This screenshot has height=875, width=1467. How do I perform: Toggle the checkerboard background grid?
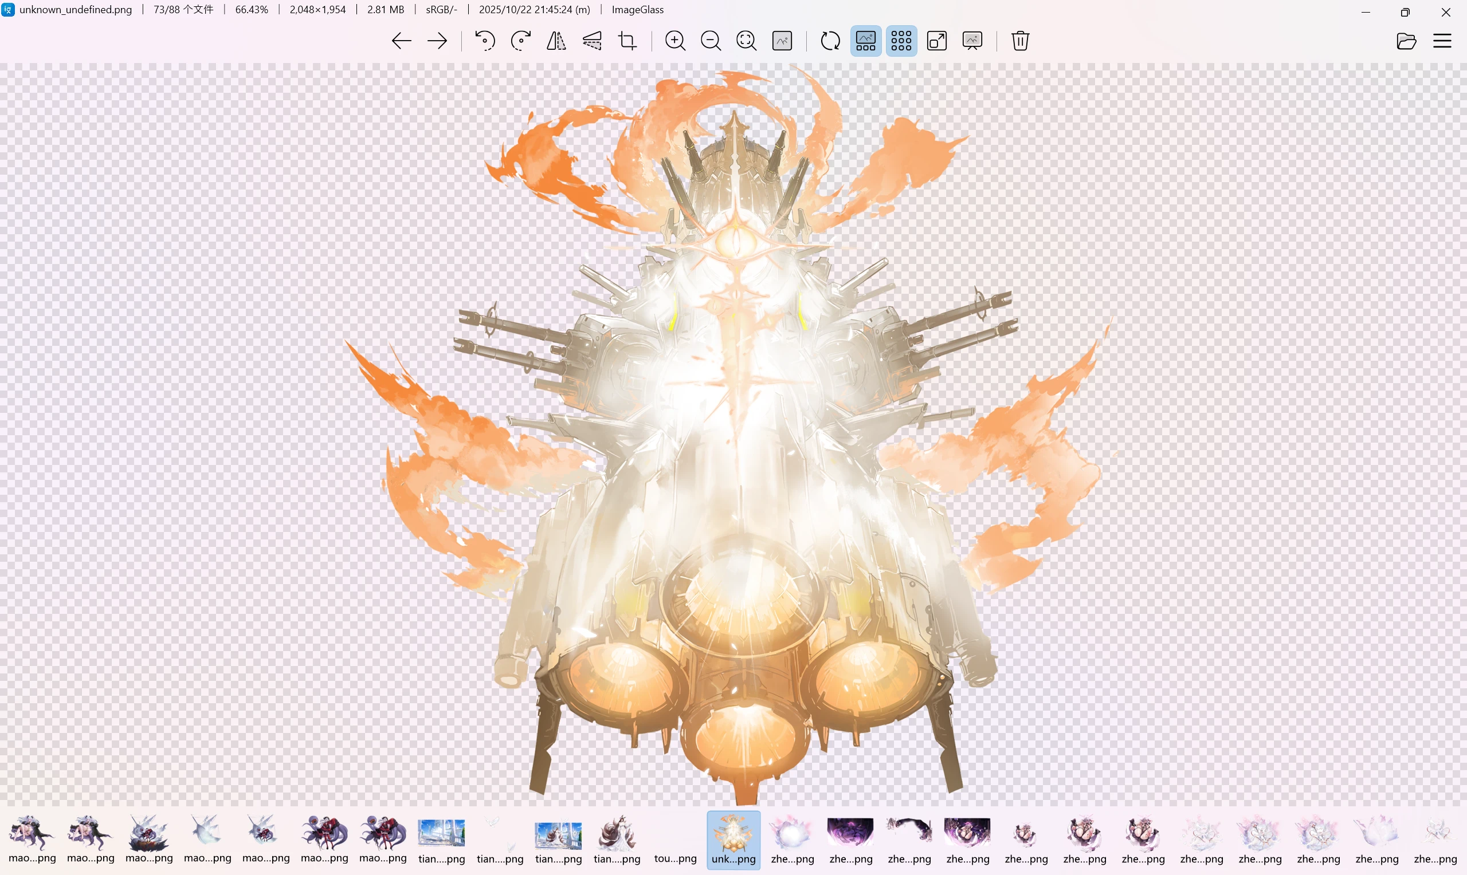[901, 41]
